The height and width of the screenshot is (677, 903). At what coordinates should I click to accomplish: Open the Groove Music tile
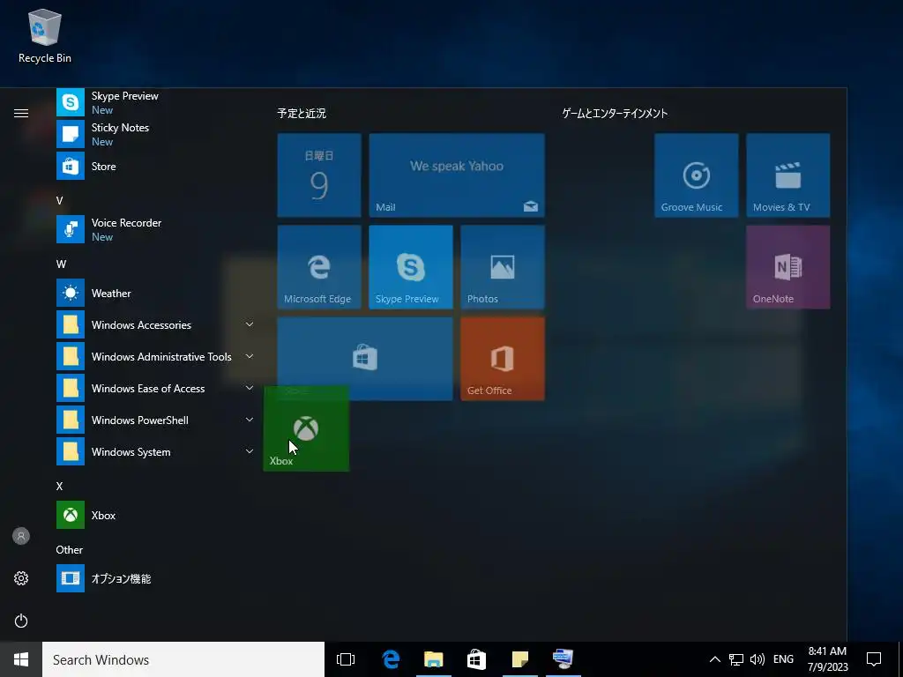697,175
